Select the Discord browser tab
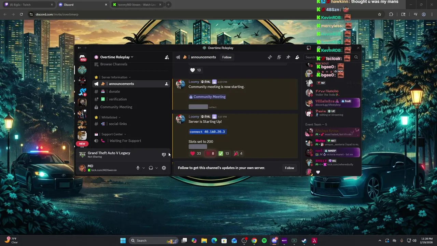Screen dimensions: 437x246 coord(83,5)
